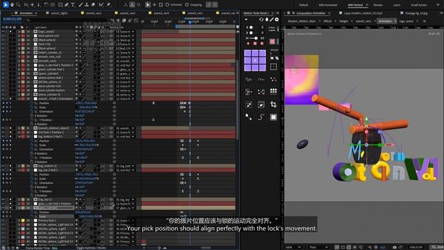Click the ring settings icon in Motion Tools
This screenshot has width=444, height=250.
277,19
